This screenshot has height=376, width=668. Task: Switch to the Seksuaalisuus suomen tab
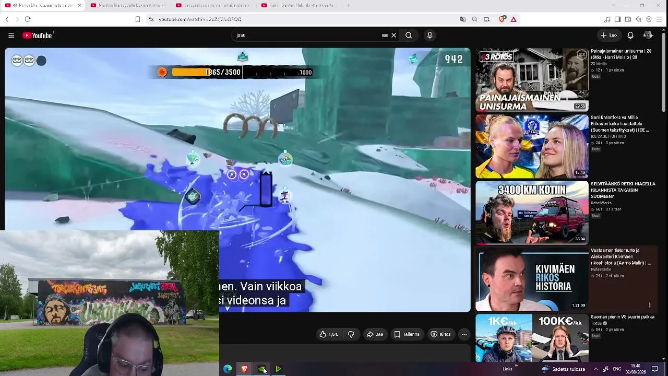tap(213, 5)
